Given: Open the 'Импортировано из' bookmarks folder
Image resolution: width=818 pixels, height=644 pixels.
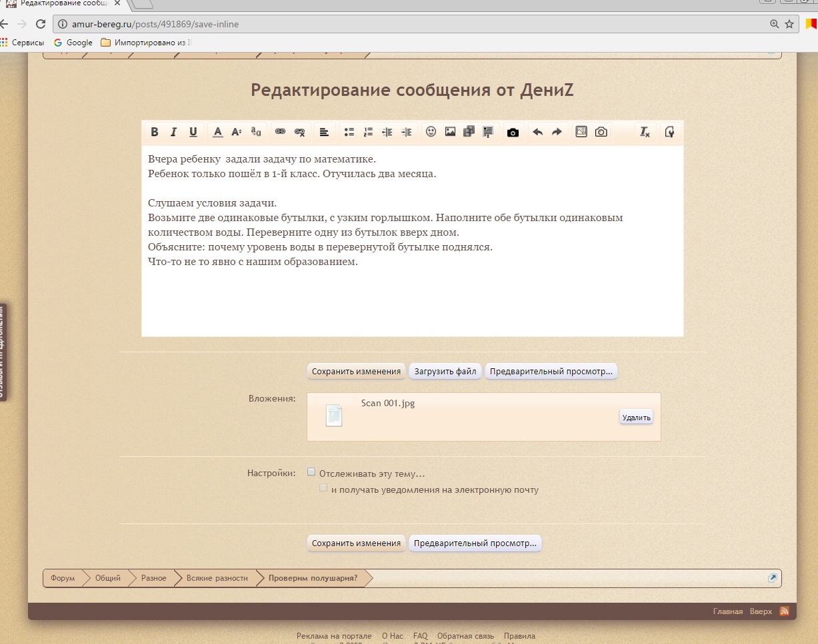Looking at the screenshot, I should coord(146,43).
